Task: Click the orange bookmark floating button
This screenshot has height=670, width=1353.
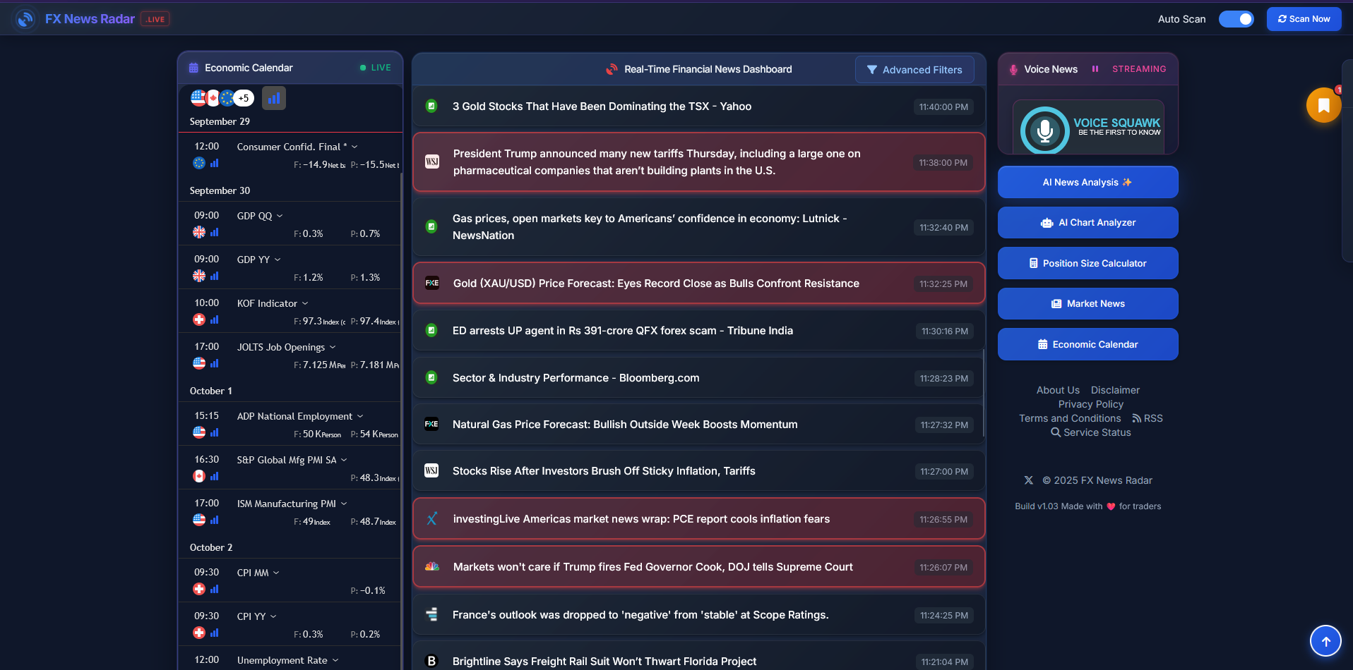Action: pyautogui.click(x=1323, y=105)
